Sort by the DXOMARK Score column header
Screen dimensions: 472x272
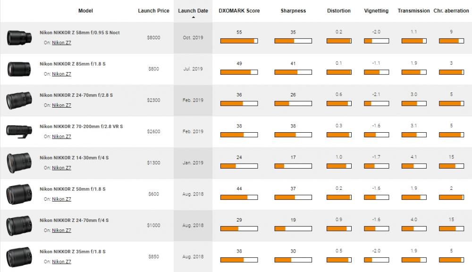(239, 11)
